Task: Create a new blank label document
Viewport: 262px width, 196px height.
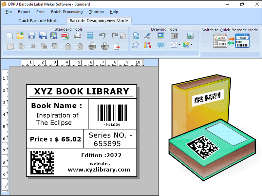Action: pyautogui.click(x=10, y=36)
